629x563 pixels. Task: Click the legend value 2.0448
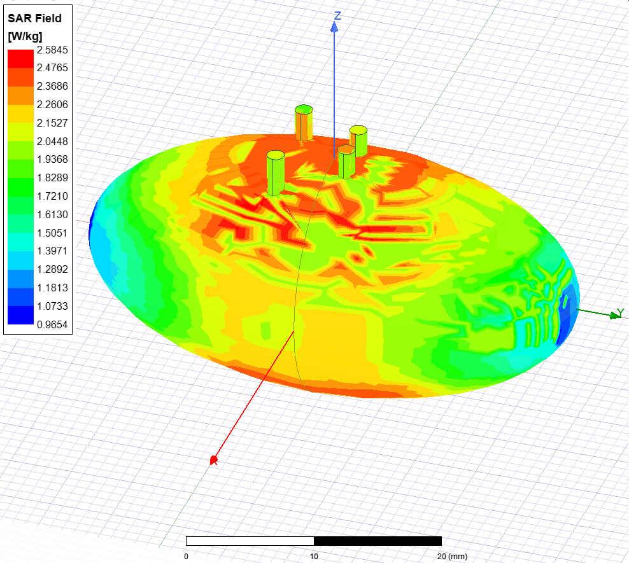(x=52, y=141)
